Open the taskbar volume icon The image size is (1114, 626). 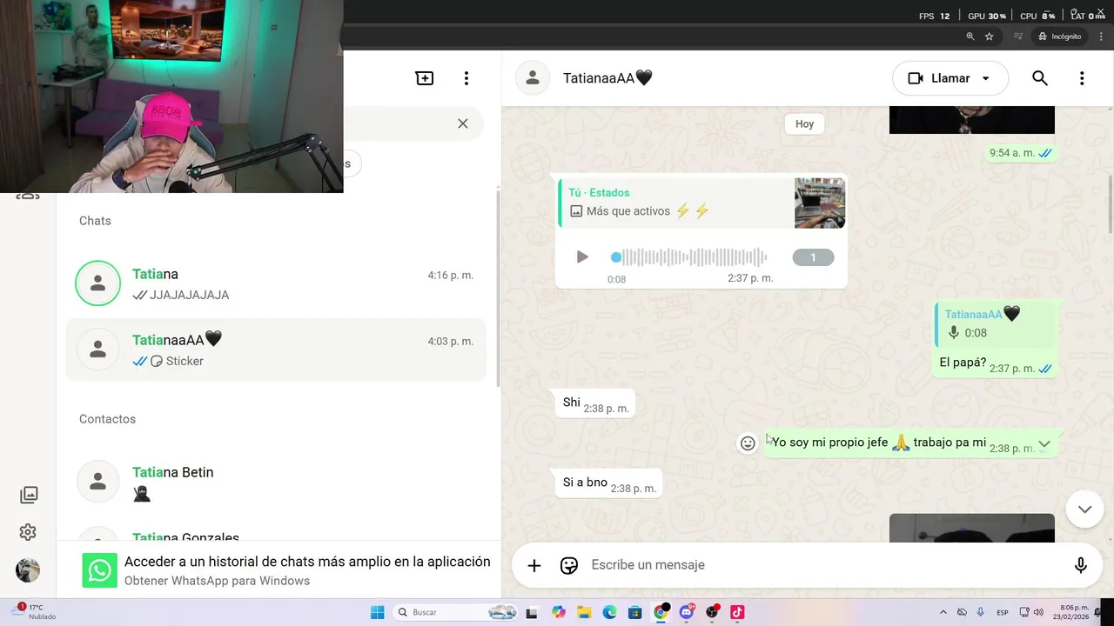coord(1038,612)
